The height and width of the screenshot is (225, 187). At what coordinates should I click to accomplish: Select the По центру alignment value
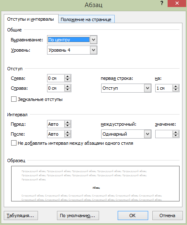coord(69,40)
